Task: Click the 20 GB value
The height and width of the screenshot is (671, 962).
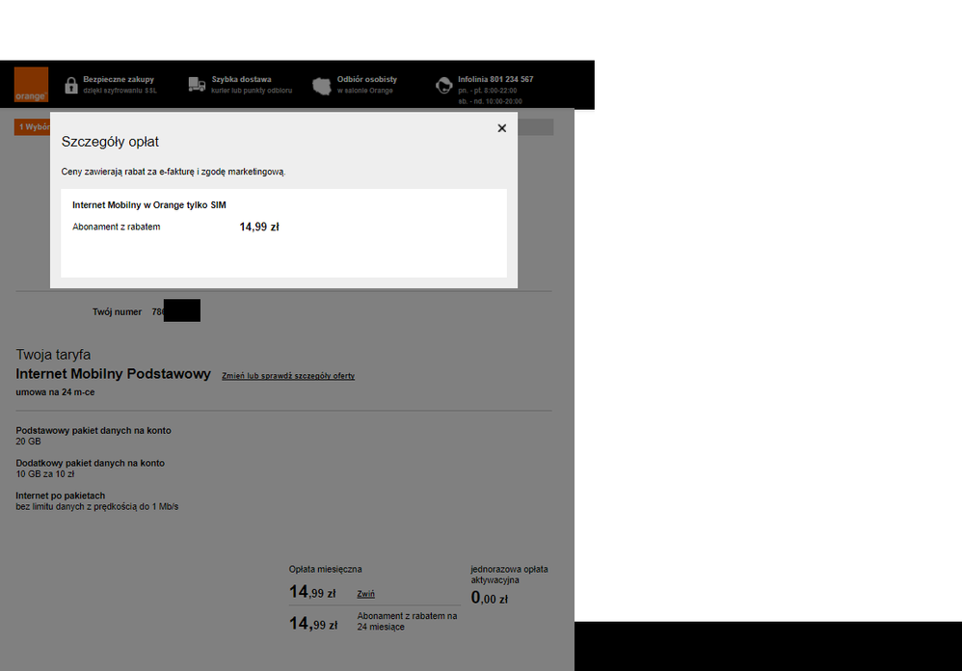Action: click(x=28, y=441)
